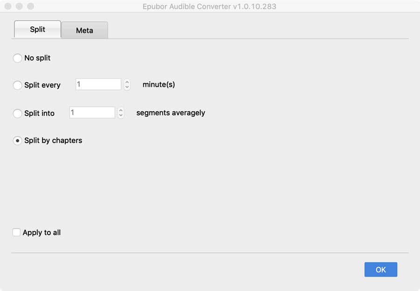
Task: Click the "segments averagely" label
Action: [170, 113]
